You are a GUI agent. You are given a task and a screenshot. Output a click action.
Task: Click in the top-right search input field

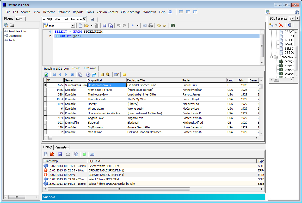point(282,12)
